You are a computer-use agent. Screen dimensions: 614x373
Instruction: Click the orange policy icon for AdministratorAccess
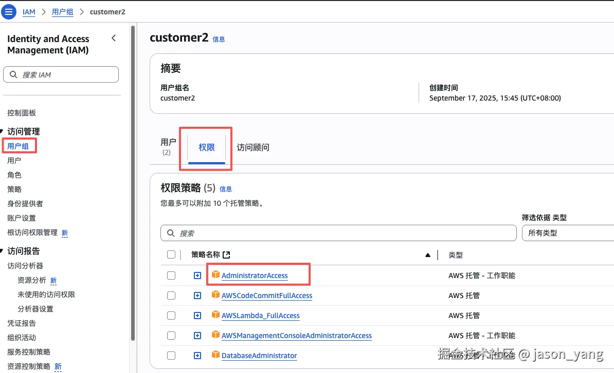[215, 274]
